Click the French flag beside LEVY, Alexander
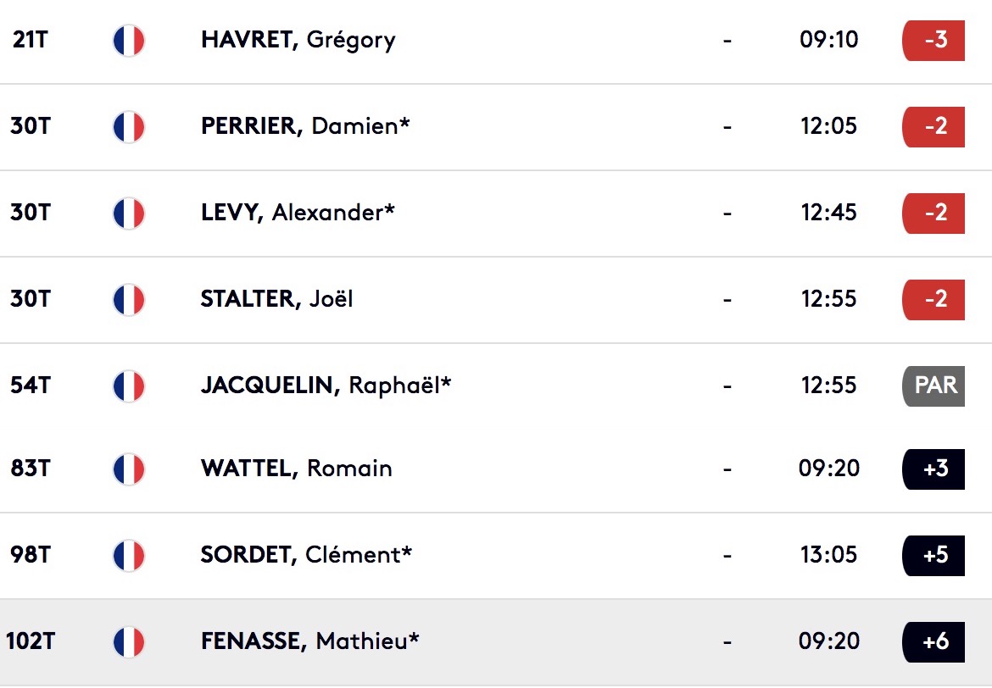This screenshot has height=688, width=992. pyautogui.click(x=129, y=214)
